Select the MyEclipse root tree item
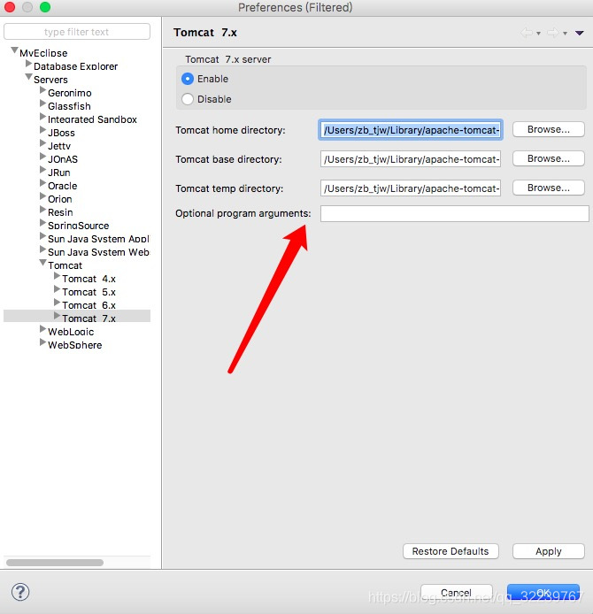 click(x=43, y=53)
